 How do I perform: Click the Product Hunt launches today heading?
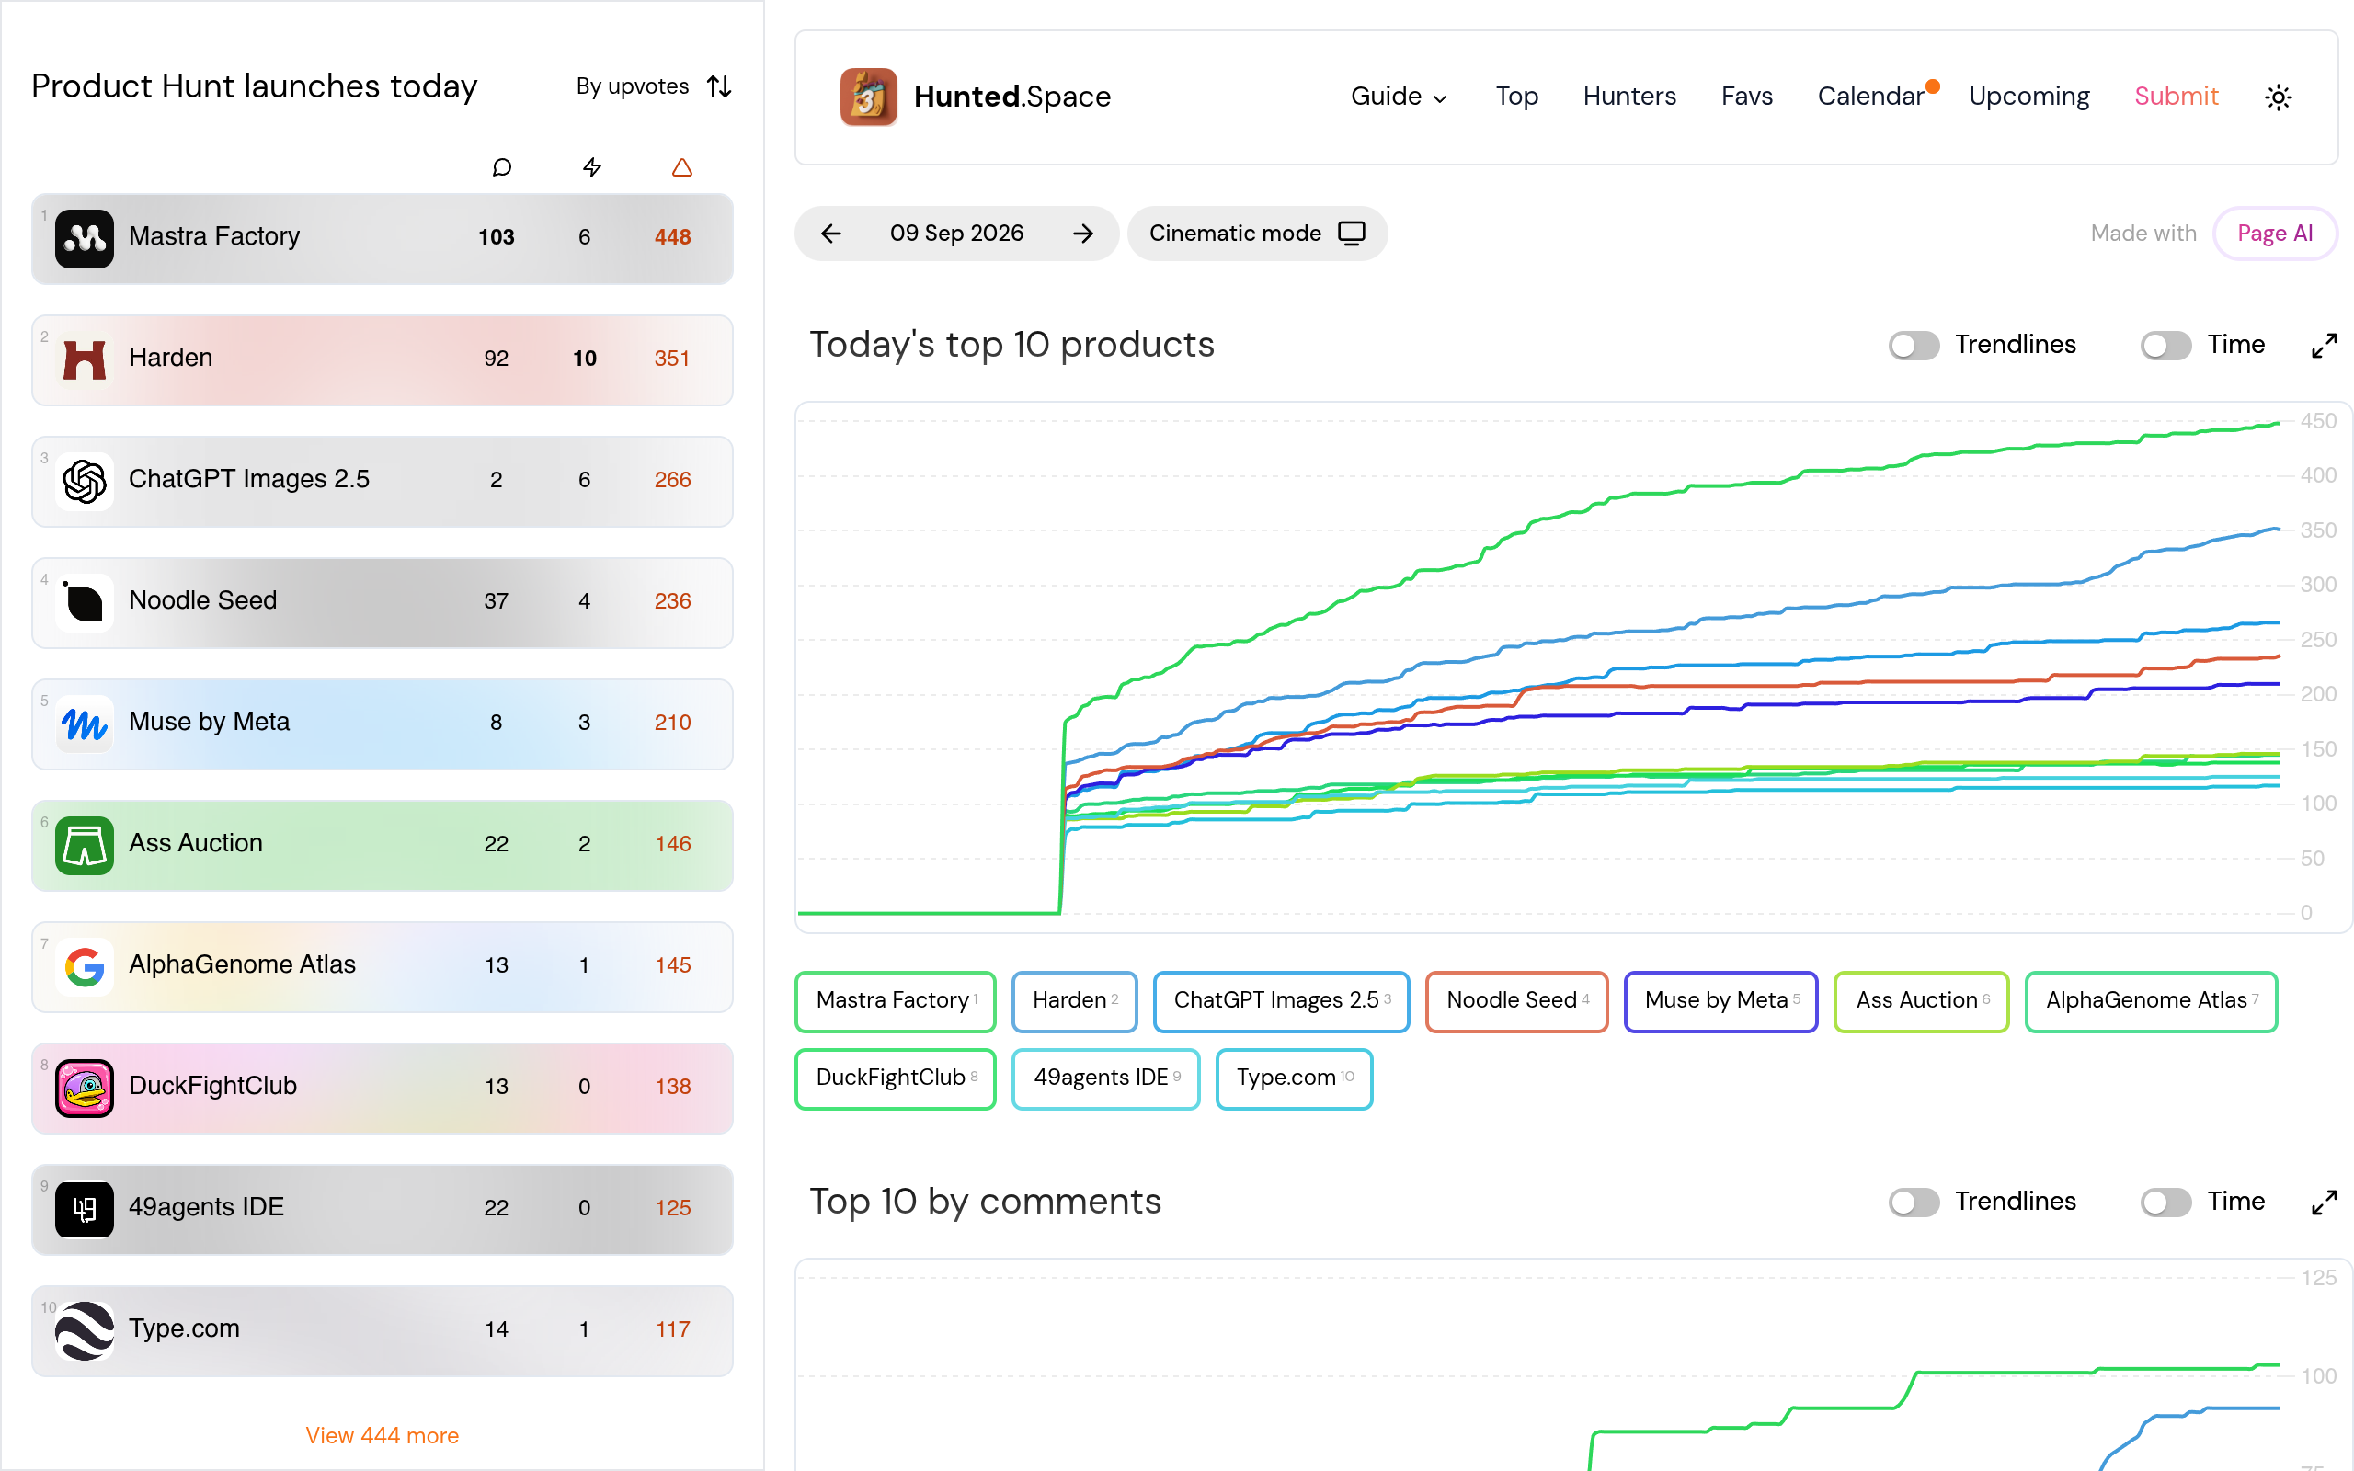point(254,86)
